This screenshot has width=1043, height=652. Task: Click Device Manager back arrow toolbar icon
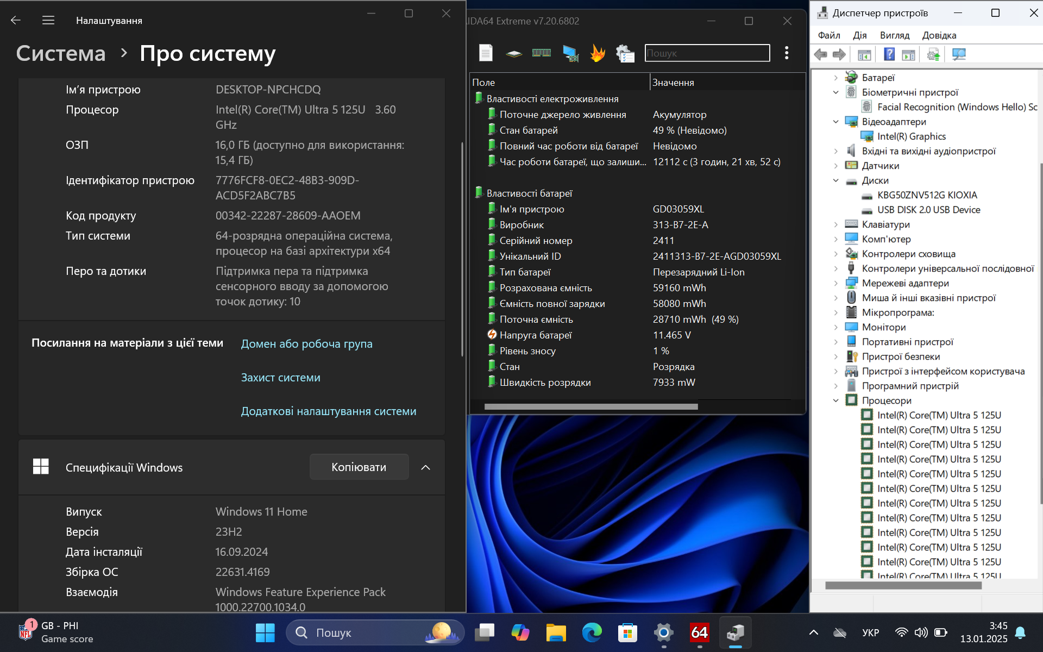tap(820, 54)
